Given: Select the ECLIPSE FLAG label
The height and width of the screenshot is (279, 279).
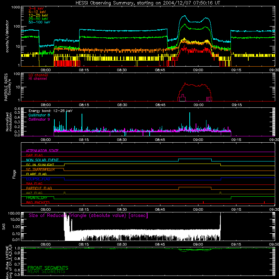Looking at the screenshot, I should tap(38, 179).
